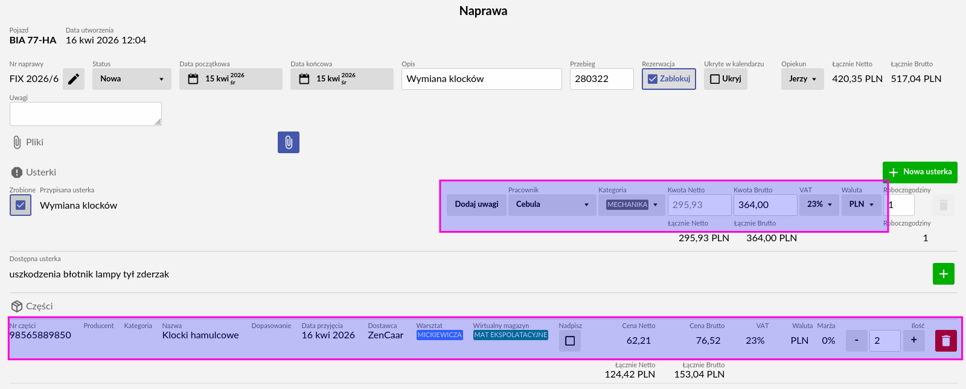Click the blue paperclip attach files button

289,142
